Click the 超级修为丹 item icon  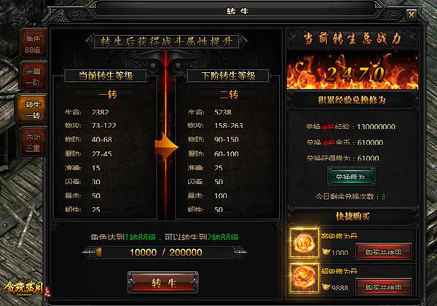click(x=304, y=278)
